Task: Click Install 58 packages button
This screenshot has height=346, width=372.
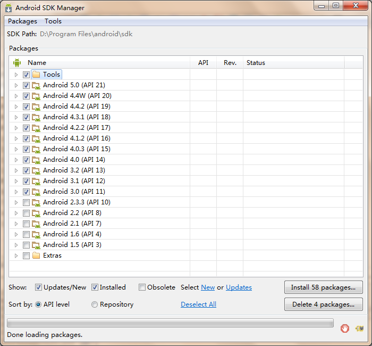Action: pos(323,287)
